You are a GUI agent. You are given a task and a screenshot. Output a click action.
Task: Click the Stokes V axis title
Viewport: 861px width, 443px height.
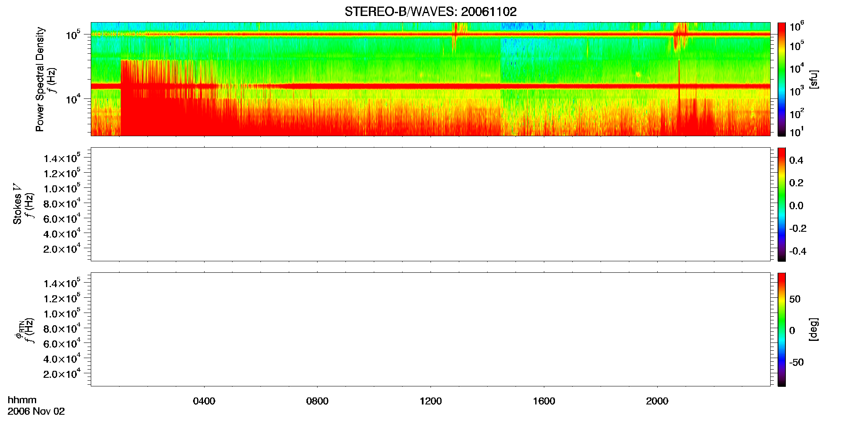(x=17, y=204)
